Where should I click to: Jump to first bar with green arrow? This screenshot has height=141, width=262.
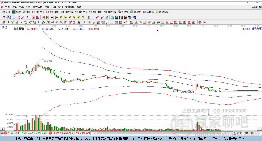click(43, 17)
